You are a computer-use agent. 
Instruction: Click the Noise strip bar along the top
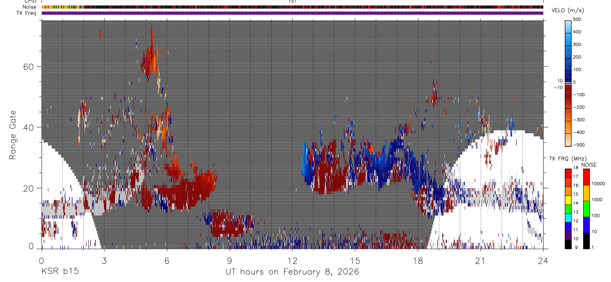[x=292, y=7]
